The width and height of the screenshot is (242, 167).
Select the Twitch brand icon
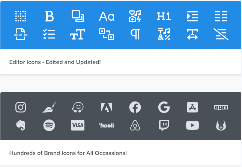click(x=164, y=125)
